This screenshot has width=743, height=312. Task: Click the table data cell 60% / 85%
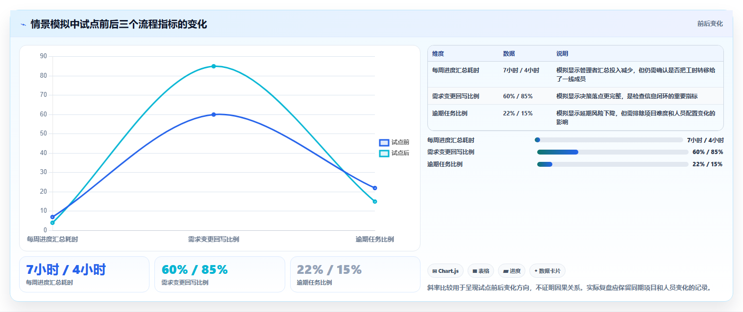pos(518,96)
